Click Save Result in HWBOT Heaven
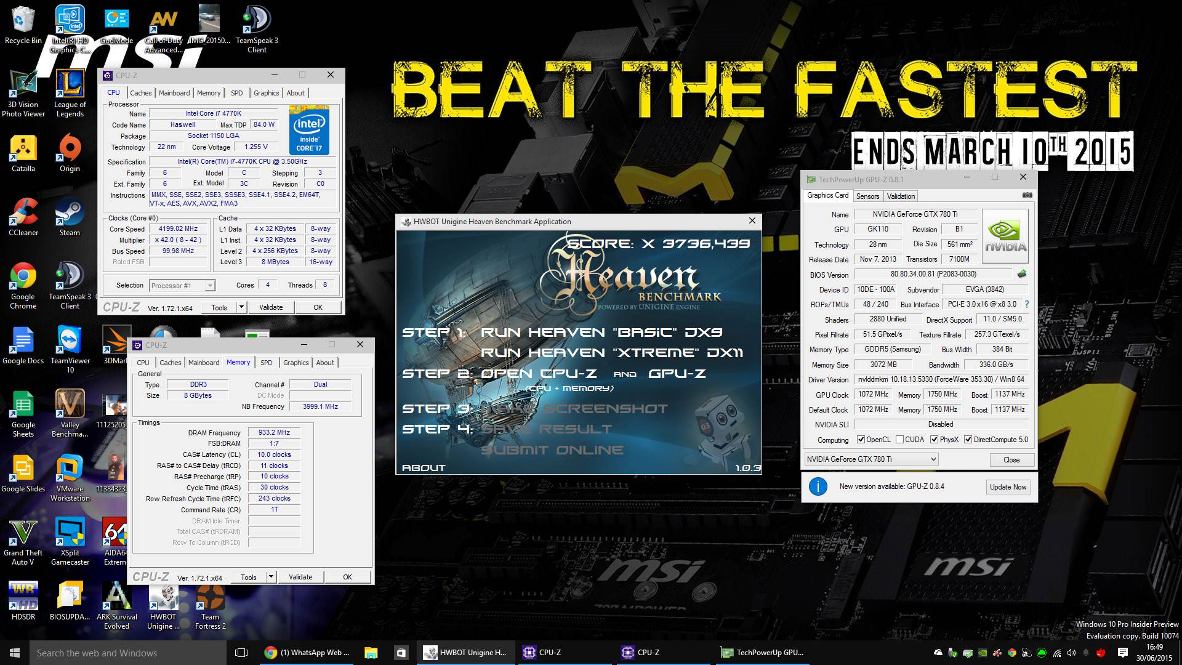 [x=546, y=429]
